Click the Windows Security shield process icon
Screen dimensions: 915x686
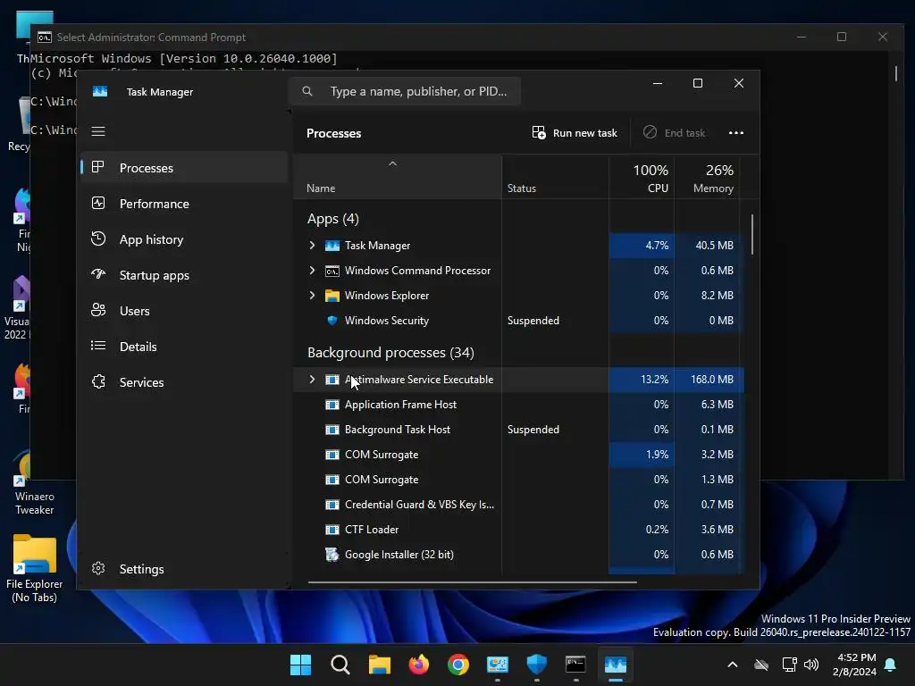tap(332, 321)
